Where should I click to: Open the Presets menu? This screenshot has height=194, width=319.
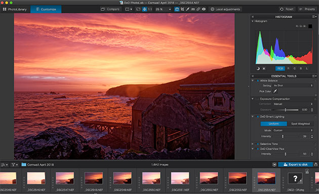(x=307, y=9)
